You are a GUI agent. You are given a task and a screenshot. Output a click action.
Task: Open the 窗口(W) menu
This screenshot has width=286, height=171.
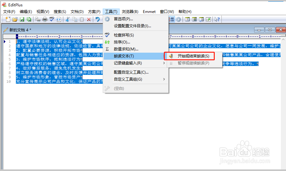[x=167, y=12]
